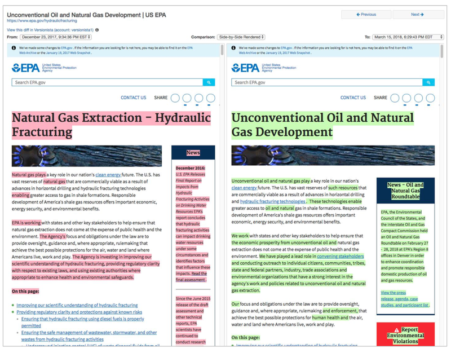Click third share circle icon in left pane

[199, 98]
